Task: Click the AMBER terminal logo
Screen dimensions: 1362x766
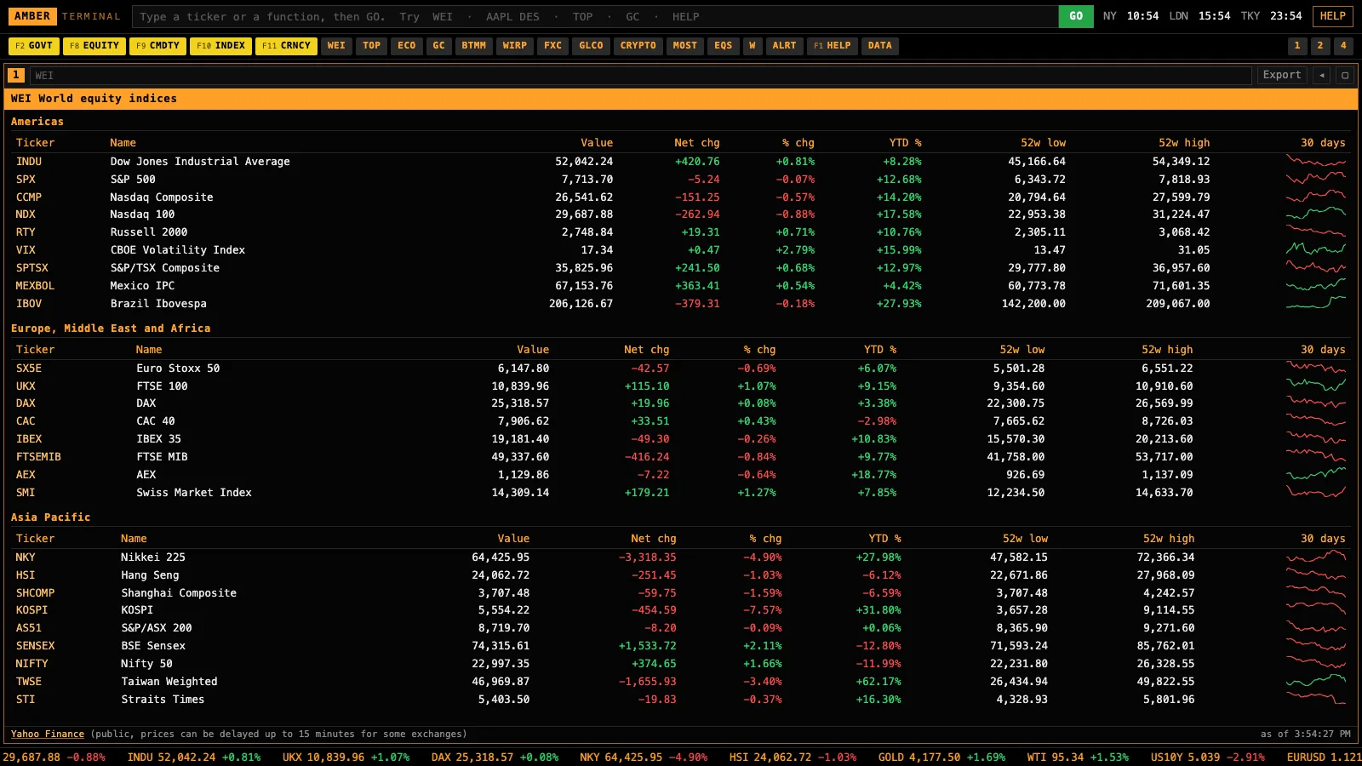Action: coord(32,16)
